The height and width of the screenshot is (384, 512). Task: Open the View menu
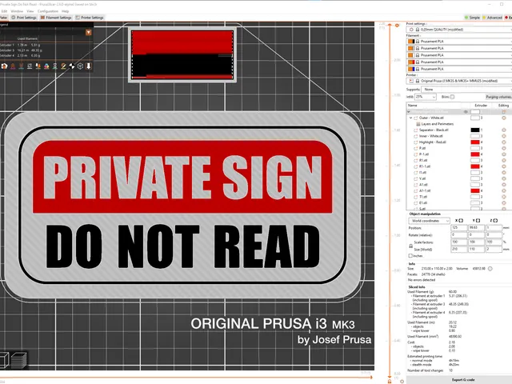(30, 11)
